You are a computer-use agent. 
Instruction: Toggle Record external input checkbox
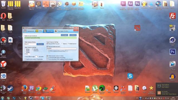(47, 46)
